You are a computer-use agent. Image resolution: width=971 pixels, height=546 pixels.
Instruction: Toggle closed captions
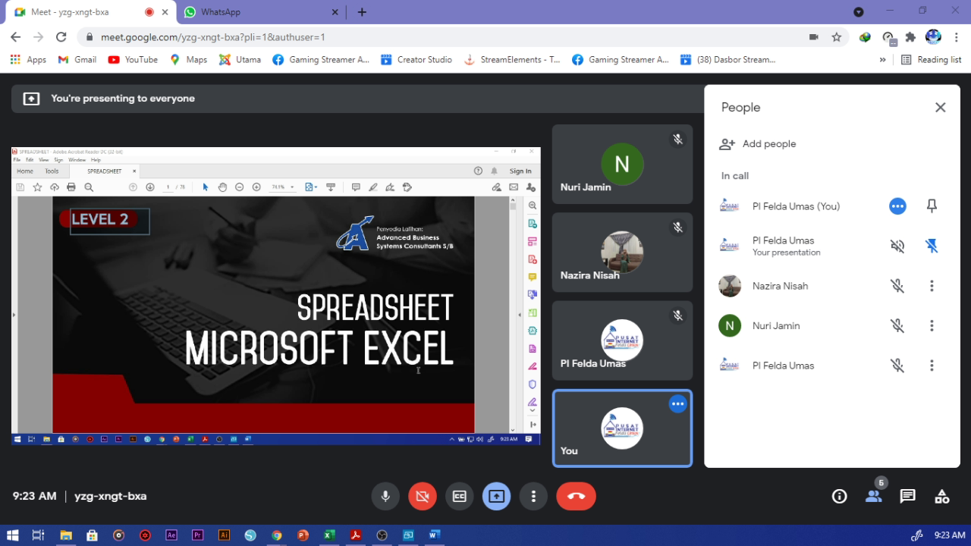459,496
